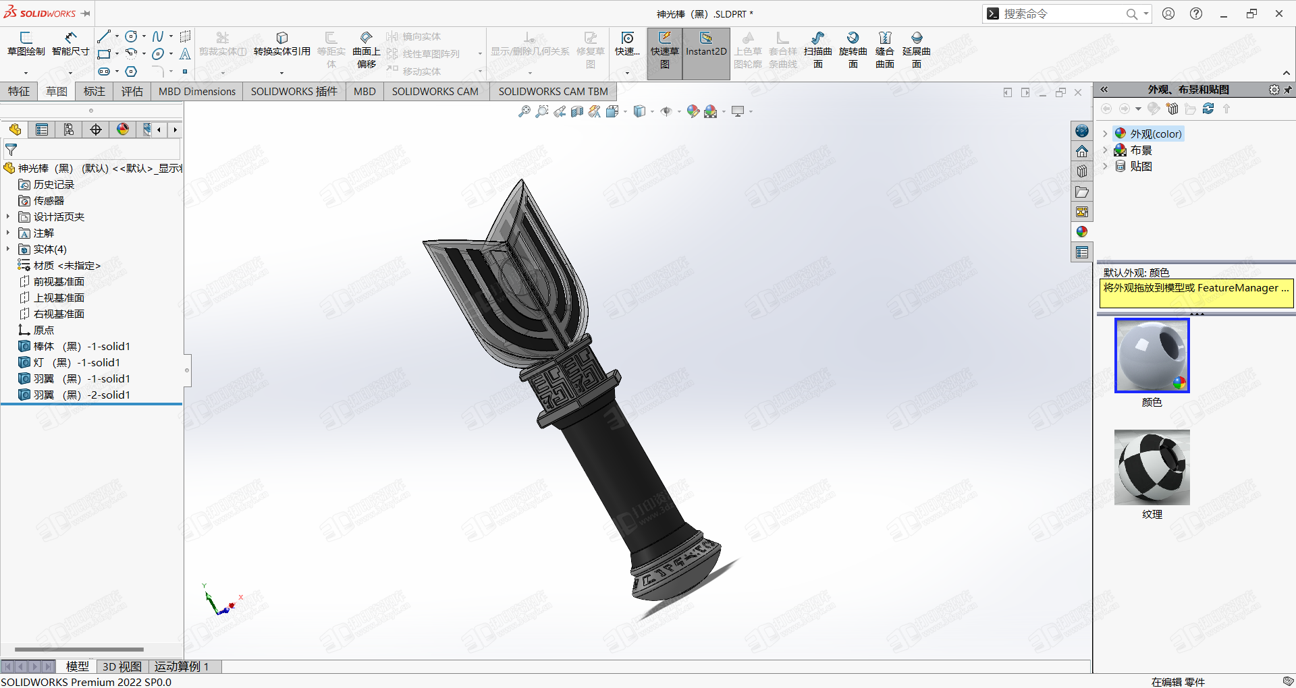Select the Corner Rectangle tool
The width and height of the screenshot is (1296, 688).
(x=103, y=54)
